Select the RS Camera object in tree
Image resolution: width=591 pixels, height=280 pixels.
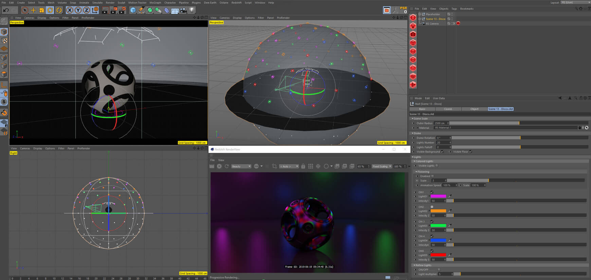(x=432, y=23)
